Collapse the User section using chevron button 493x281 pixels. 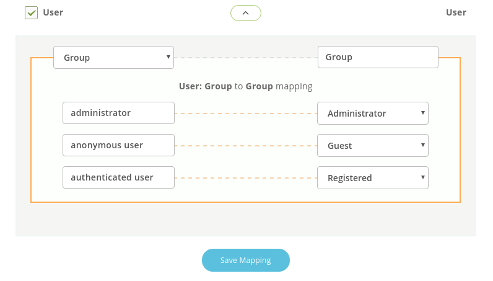(245, 13)
